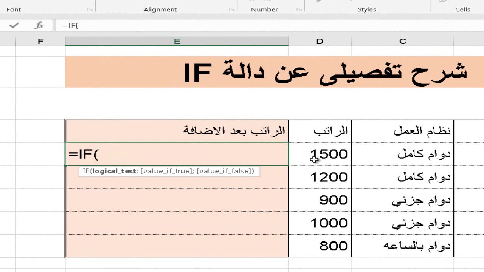This screenshot has width=484, height=272.
Task: Select the cell containing 1000
Action: [320, 223]
